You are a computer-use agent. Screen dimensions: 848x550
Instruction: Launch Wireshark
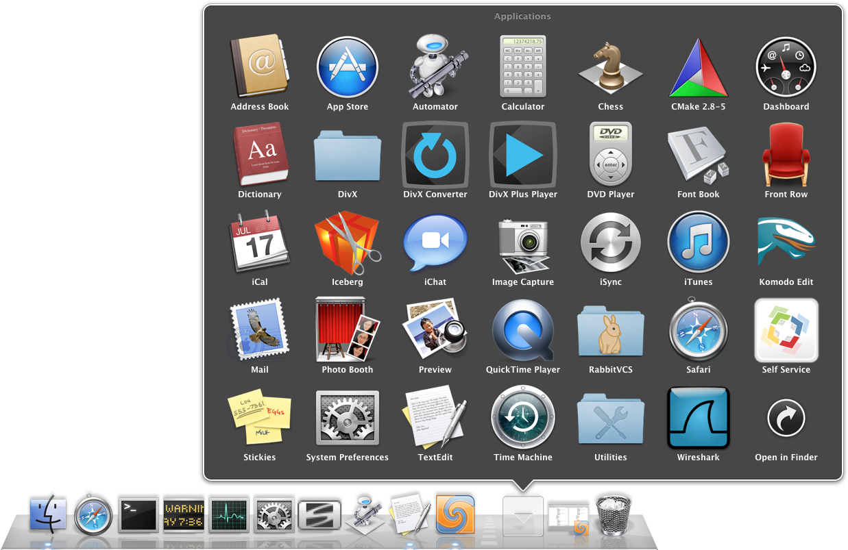tap(699, 417)
